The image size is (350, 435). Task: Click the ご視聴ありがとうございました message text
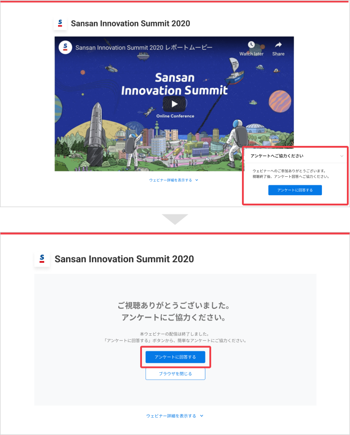(174, 306)
